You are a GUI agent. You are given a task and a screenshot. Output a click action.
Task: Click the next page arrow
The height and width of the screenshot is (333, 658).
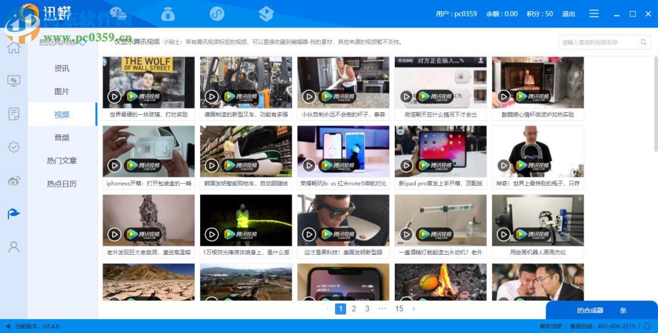coord(414,309)
